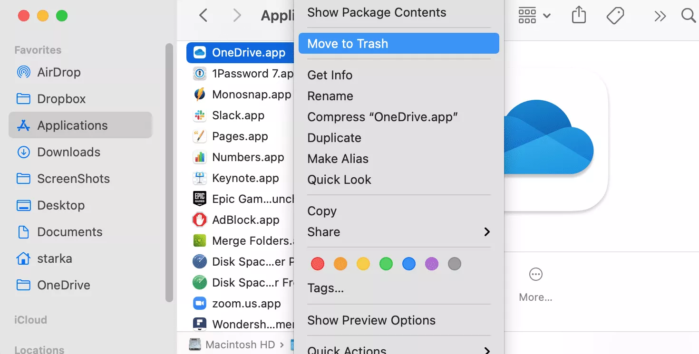This screenshot has height=354, width=699.
Task: Choose Move to Trash from context menu
Action: 398,44
